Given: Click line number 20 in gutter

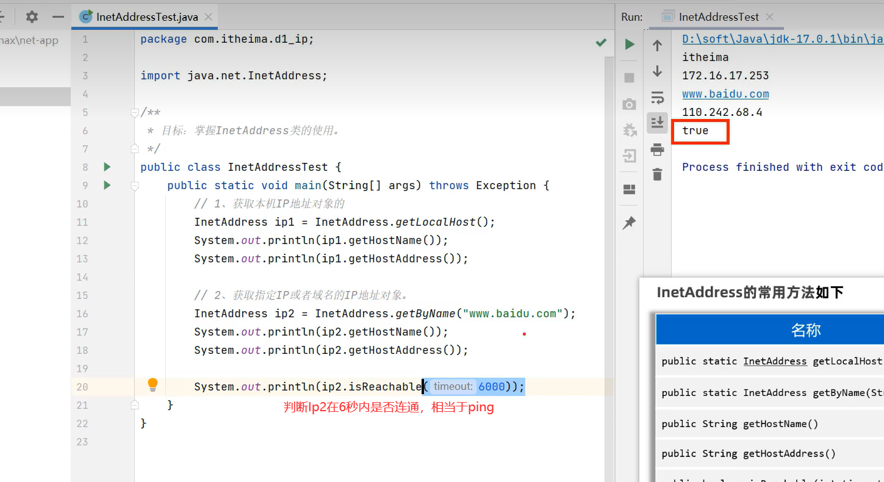Looking at the screenshot, I should tap(82, 387).
